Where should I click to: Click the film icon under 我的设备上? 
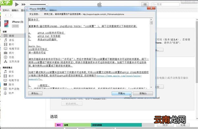click(x=5, y=76)
